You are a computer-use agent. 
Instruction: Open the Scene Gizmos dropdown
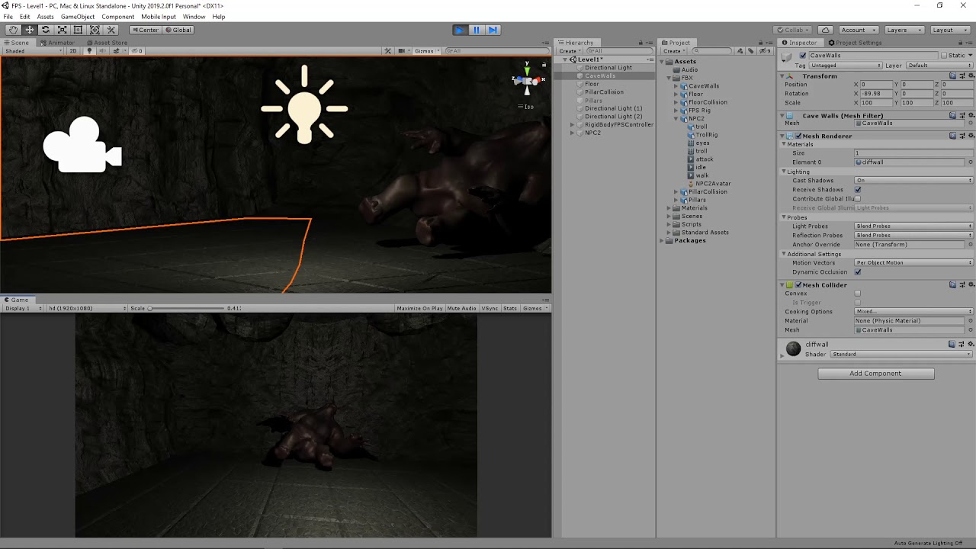coord(427,51)
